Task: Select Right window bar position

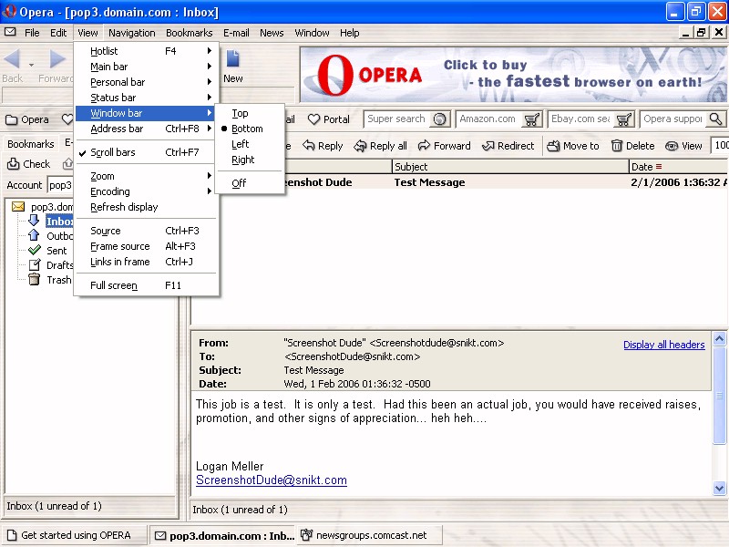Action: (250, 160)
